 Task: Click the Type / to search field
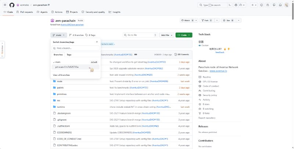click(x=212, y=5)
